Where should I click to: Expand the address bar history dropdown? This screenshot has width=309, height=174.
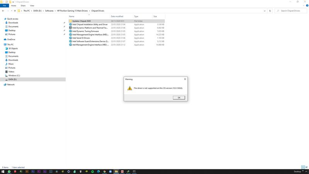[265, 11]
